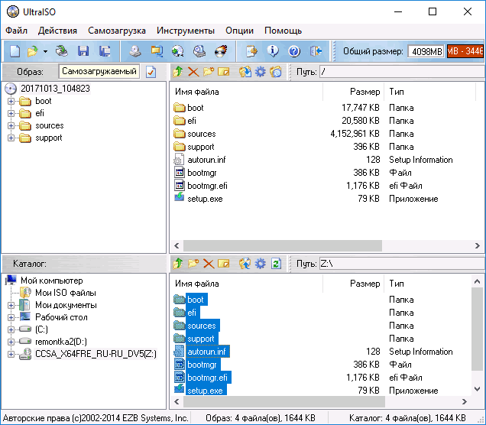Select CCSA_X64FRE_RU-RU_DV5(Z:) drive in tree
Image resolution: width=486 pixels, height=425 pixels.
pos(96,354)
